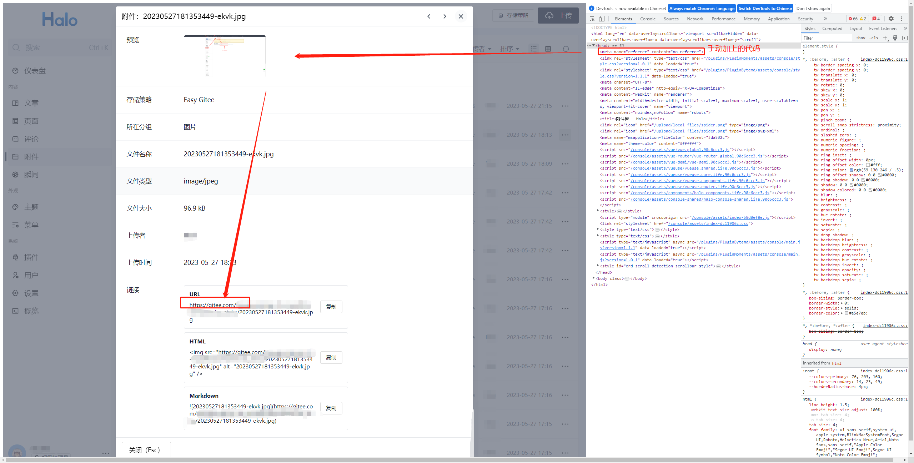Toggle the .cls class editor in Styles
This screenshot has height=463, width=914.
pos(874,38)
